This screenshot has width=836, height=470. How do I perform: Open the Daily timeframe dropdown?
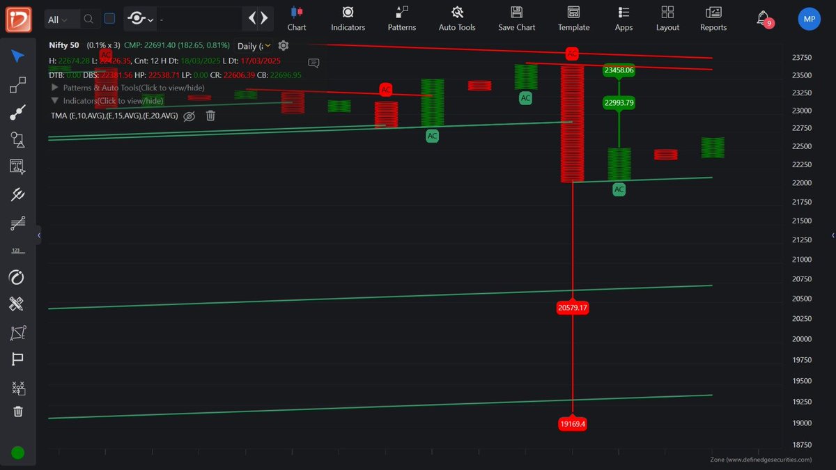[x=254, y=45]
